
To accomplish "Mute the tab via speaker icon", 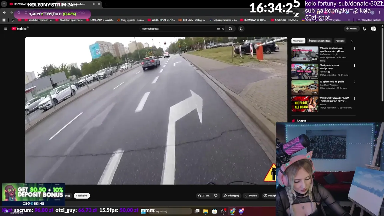I will [x=94, y=4].
